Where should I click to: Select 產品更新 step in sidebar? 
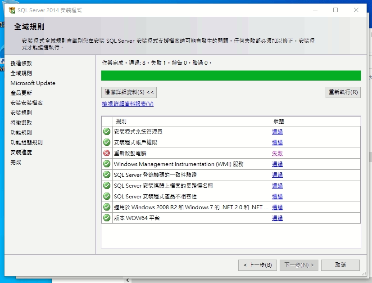pos(21,93)
